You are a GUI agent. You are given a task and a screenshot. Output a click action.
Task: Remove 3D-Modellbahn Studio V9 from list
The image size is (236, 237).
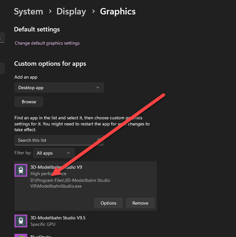[140, 203]
